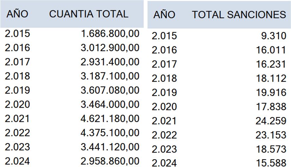Image resolution: width=291 pixels, height=167 pixels.
Task: Click the 18.112 sanctions value
Action: tap(271, 78)
